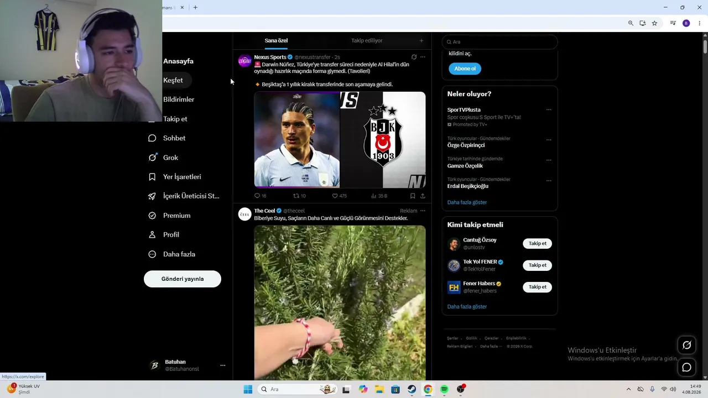Click the X search field
Image resolution: width=708 pixels, height=398 pixels.
[499, 42]
